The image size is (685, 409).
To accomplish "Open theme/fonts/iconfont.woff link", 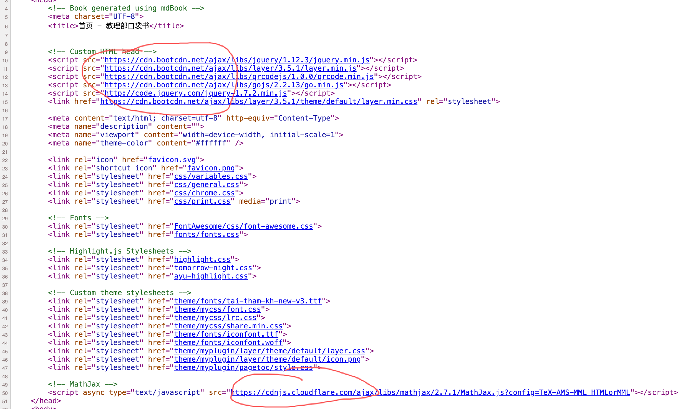I will (228, 342).
